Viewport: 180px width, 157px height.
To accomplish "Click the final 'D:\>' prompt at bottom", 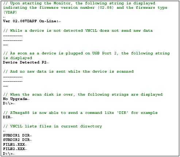I will click(8, 154).
